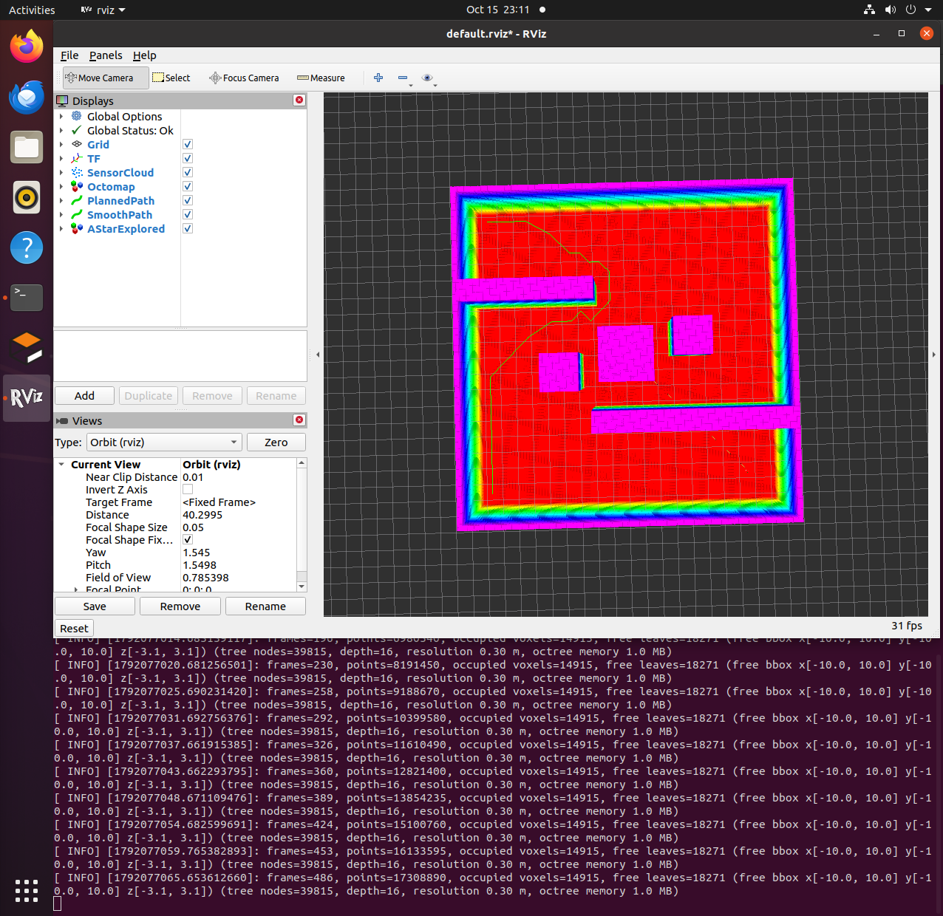The height and width of the screenshot is (916, 943).
Task: Click the blue plus add-tool icon
Action: pos(378,78)
